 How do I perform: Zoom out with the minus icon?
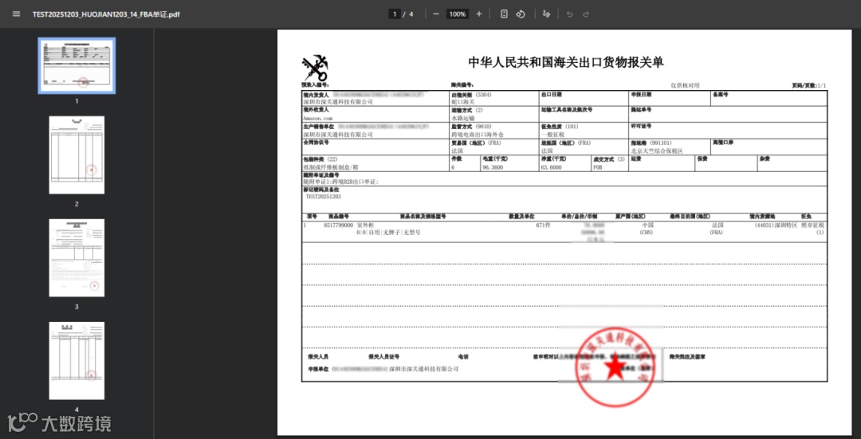pos(436,14)
